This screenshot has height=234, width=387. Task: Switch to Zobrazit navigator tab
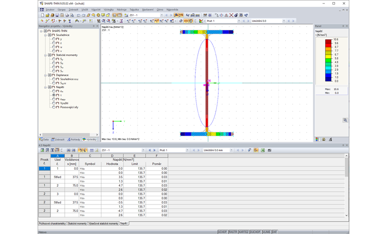(58, 139)
